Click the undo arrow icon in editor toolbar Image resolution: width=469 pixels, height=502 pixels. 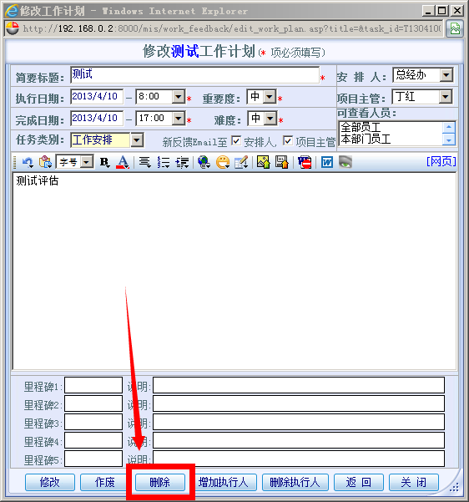(x=28, y=162)
